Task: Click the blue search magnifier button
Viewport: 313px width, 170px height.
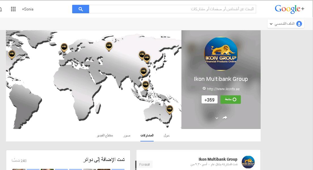Action: tap(80, 9)
